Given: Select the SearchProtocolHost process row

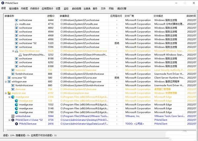Looking at the screenshot, I should tap(33, 55).
